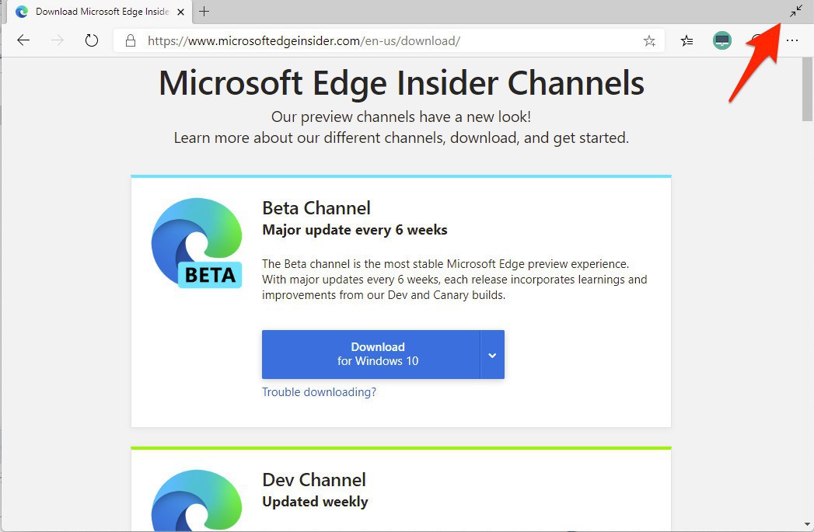The width and height of the screenshot is (814, 532).
Task: Click the Beta Channel heading
Action: click(x=316, y=208)
